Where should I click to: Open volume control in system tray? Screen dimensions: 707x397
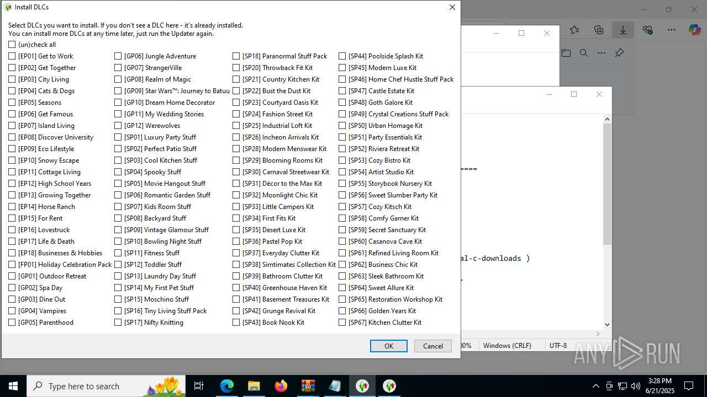[636, 386]
